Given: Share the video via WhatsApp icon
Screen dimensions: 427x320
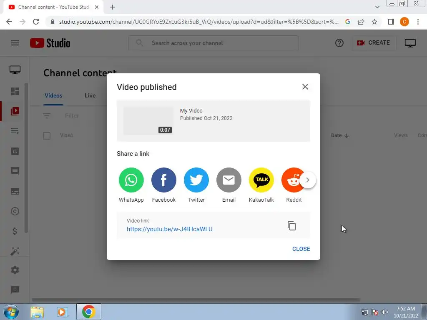Looking at the screenshot, I should tap(131, 180).
